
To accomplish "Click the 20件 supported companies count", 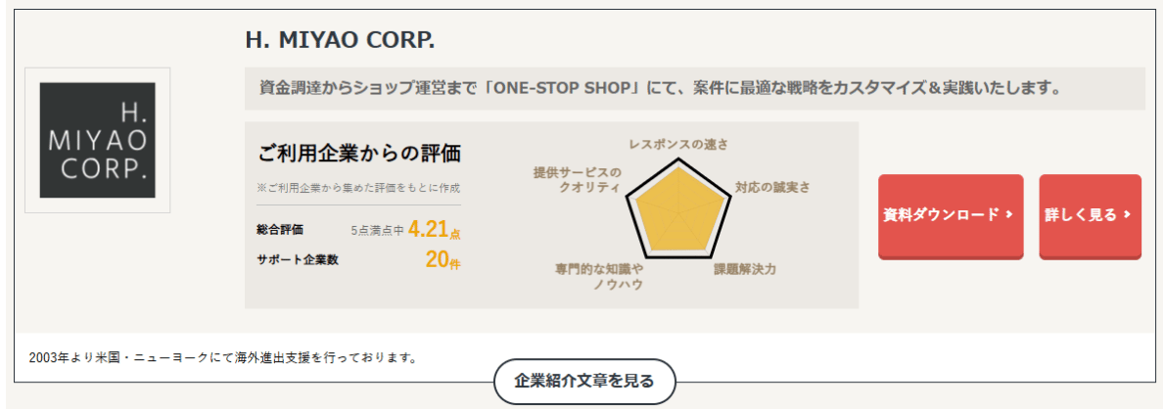I will click(x=443, y=260).
